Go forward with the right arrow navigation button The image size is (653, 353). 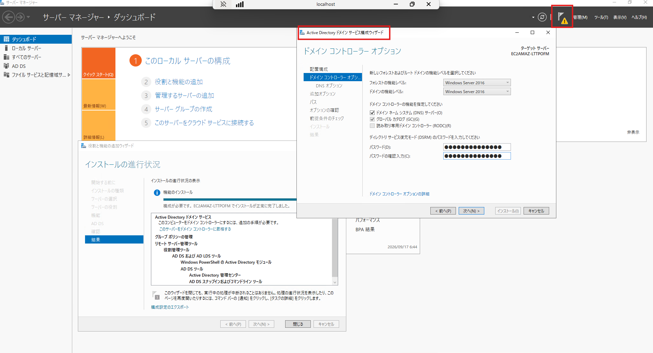pyautogui.click(x=20, y=17)
